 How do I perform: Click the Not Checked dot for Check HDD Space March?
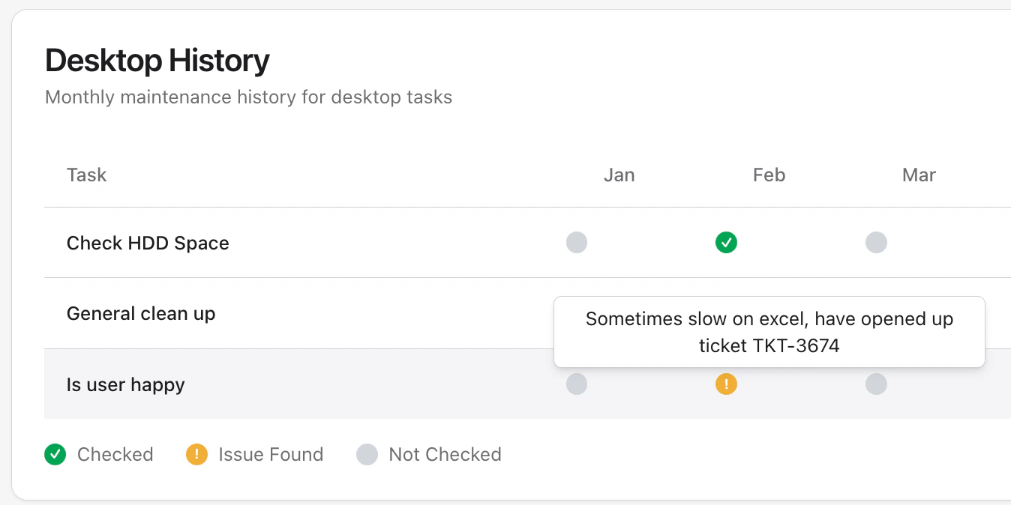click(876, 242)
